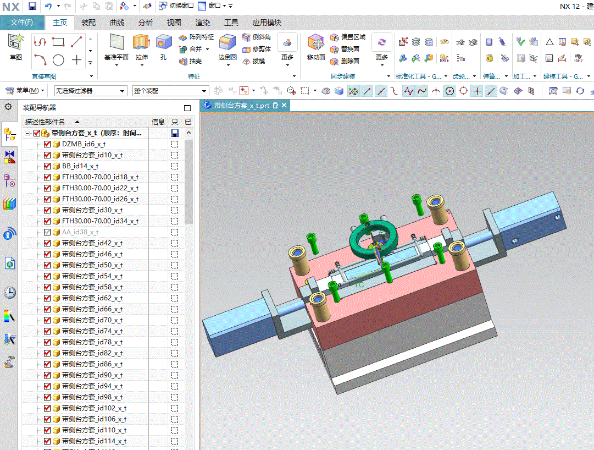Image resolution: width=594 pixels, height=450 pixels.
Task: Click the Undo arrow icon
Action: 48,6
